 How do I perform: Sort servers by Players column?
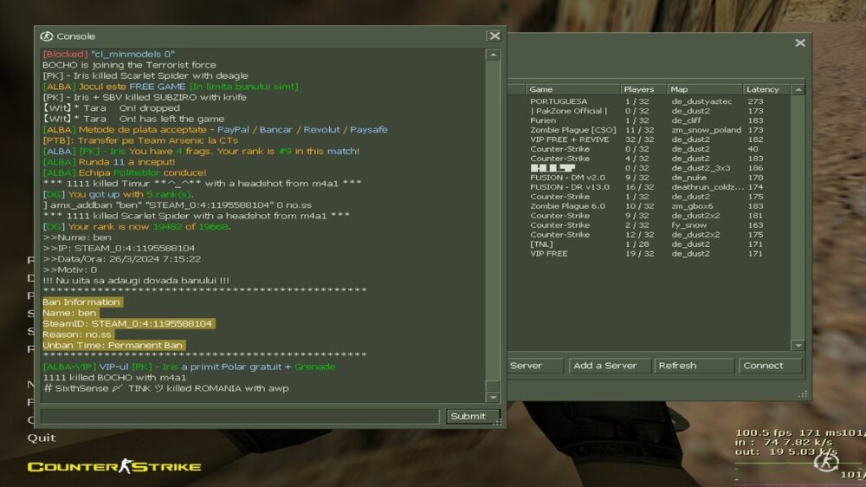[642, 89]
